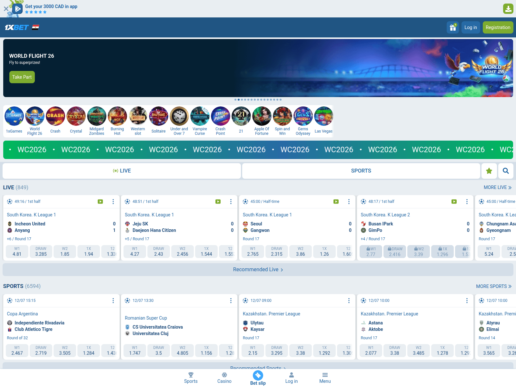Open favorites with the star icon

489,171
